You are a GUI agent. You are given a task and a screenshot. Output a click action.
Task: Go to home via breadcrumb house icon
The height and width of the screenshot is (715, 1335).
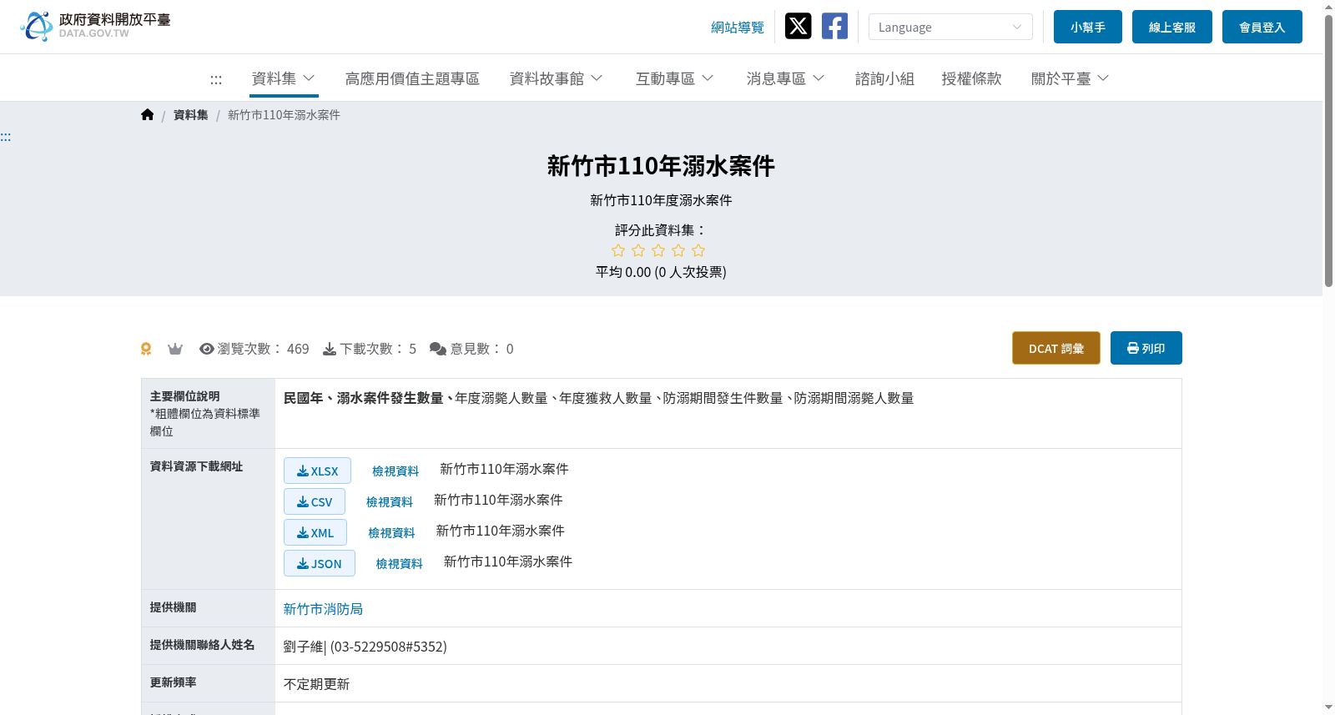(x=148, y=115)
